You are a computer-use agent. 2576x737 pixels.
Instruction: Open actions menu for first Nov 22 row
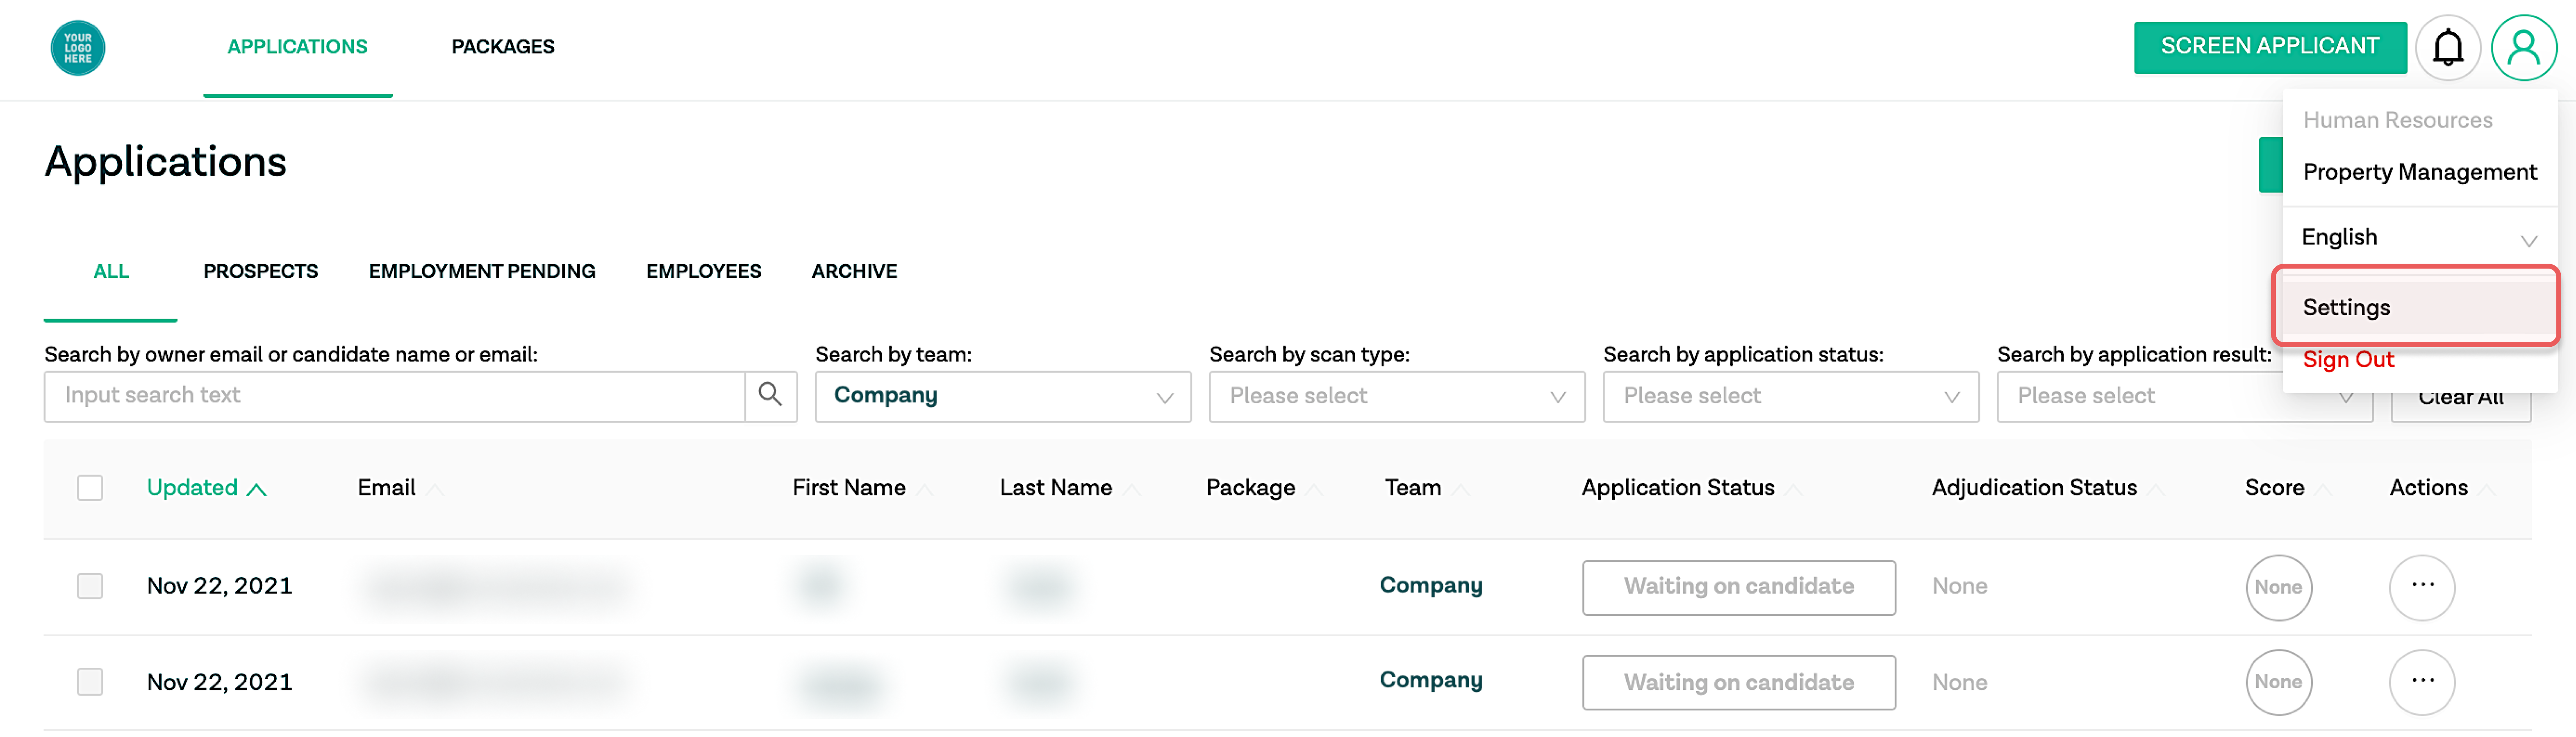[x=2422, y=587]
